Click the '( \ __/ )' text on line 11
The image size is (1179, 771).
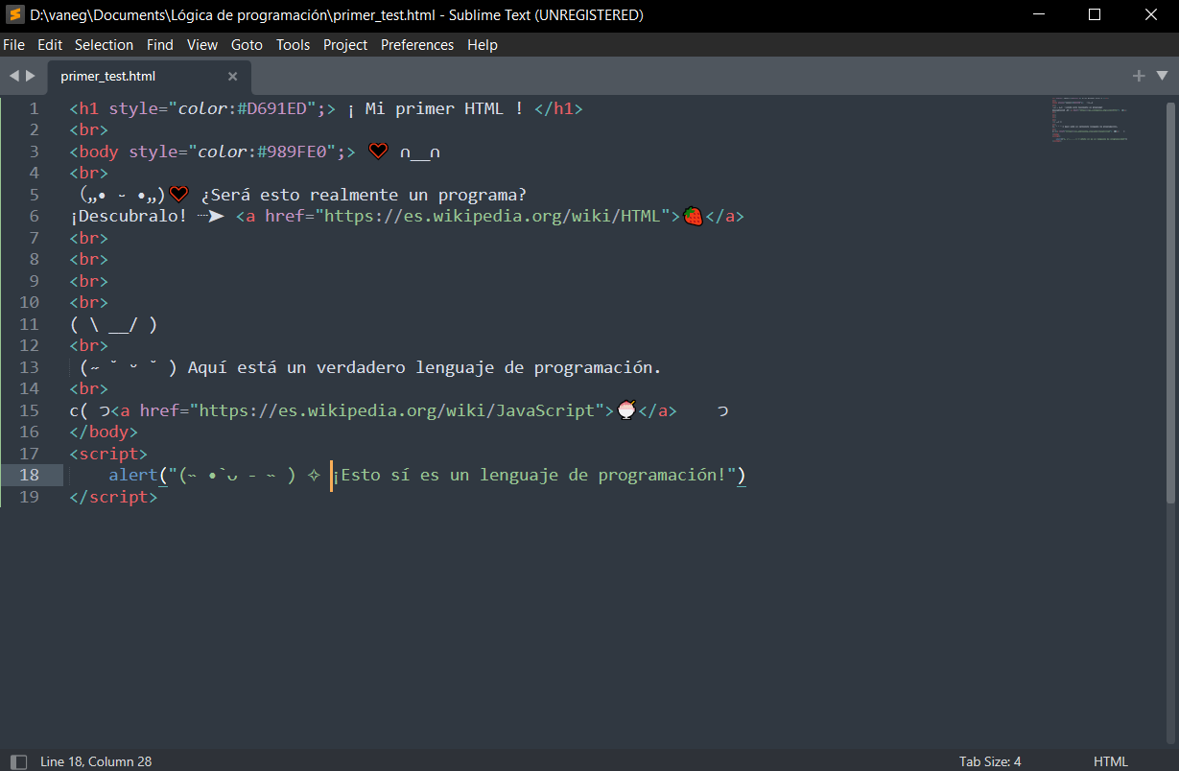[113, 324]
